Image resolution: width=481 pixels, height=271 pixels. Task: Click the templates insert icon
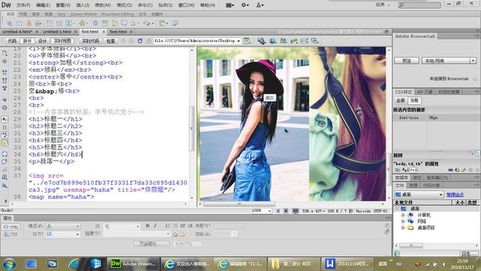click(163, 23)
